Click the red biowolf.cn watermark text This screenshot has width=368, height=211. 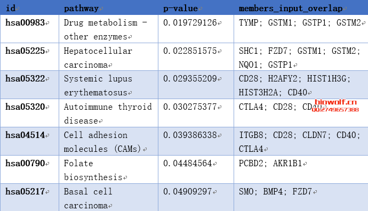335,102
